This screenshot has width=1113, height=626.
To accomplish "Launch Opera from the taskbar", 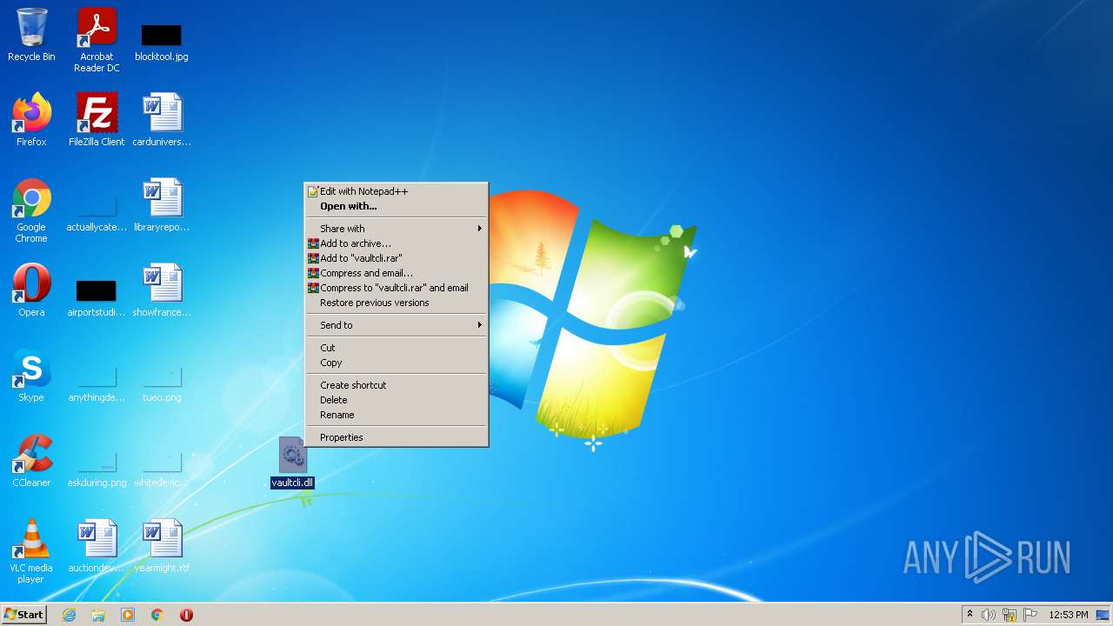I will 186,615.
